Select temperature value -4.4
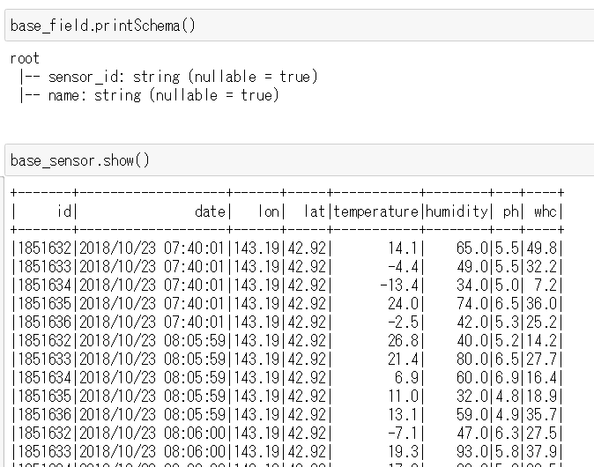Image resolution: width=594 pixels, height=467 pixels. point(403,267)
